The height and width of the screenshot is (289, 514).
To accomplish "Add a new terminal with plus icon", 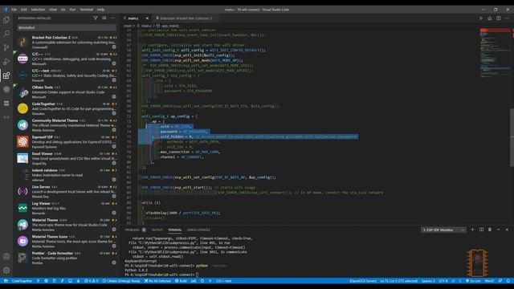I will pos(472,230).
